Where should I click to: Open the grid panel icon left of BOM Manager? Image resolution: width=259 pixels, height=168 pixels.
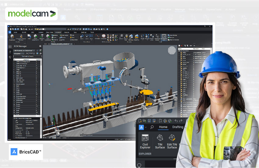point(10,46)
